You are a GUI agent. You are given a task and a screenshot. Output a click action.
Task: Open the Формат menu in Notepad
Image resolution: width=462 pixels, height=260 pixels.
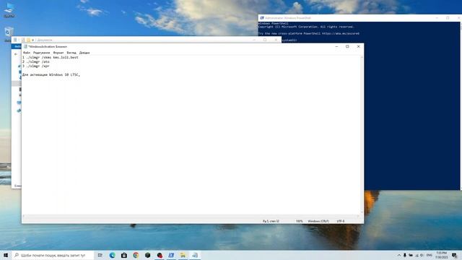58,53
